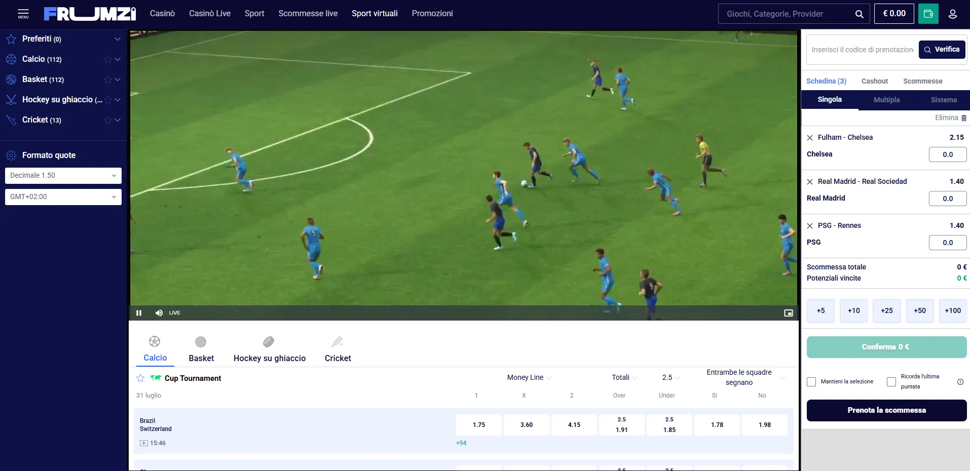Mute the live video volume

[159, 313]
